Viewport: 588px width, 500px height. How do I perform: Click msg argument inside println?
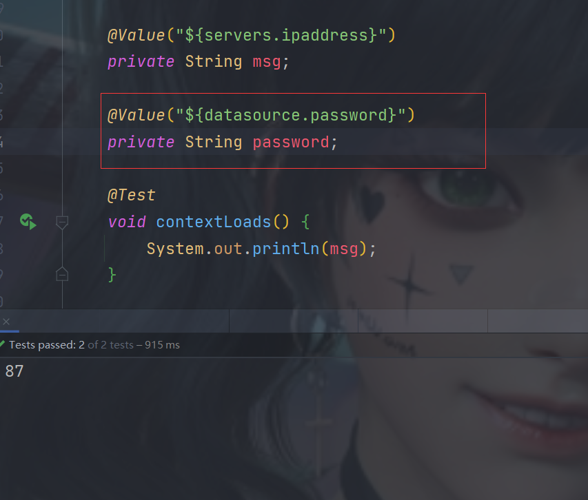[x=344, y=249]
